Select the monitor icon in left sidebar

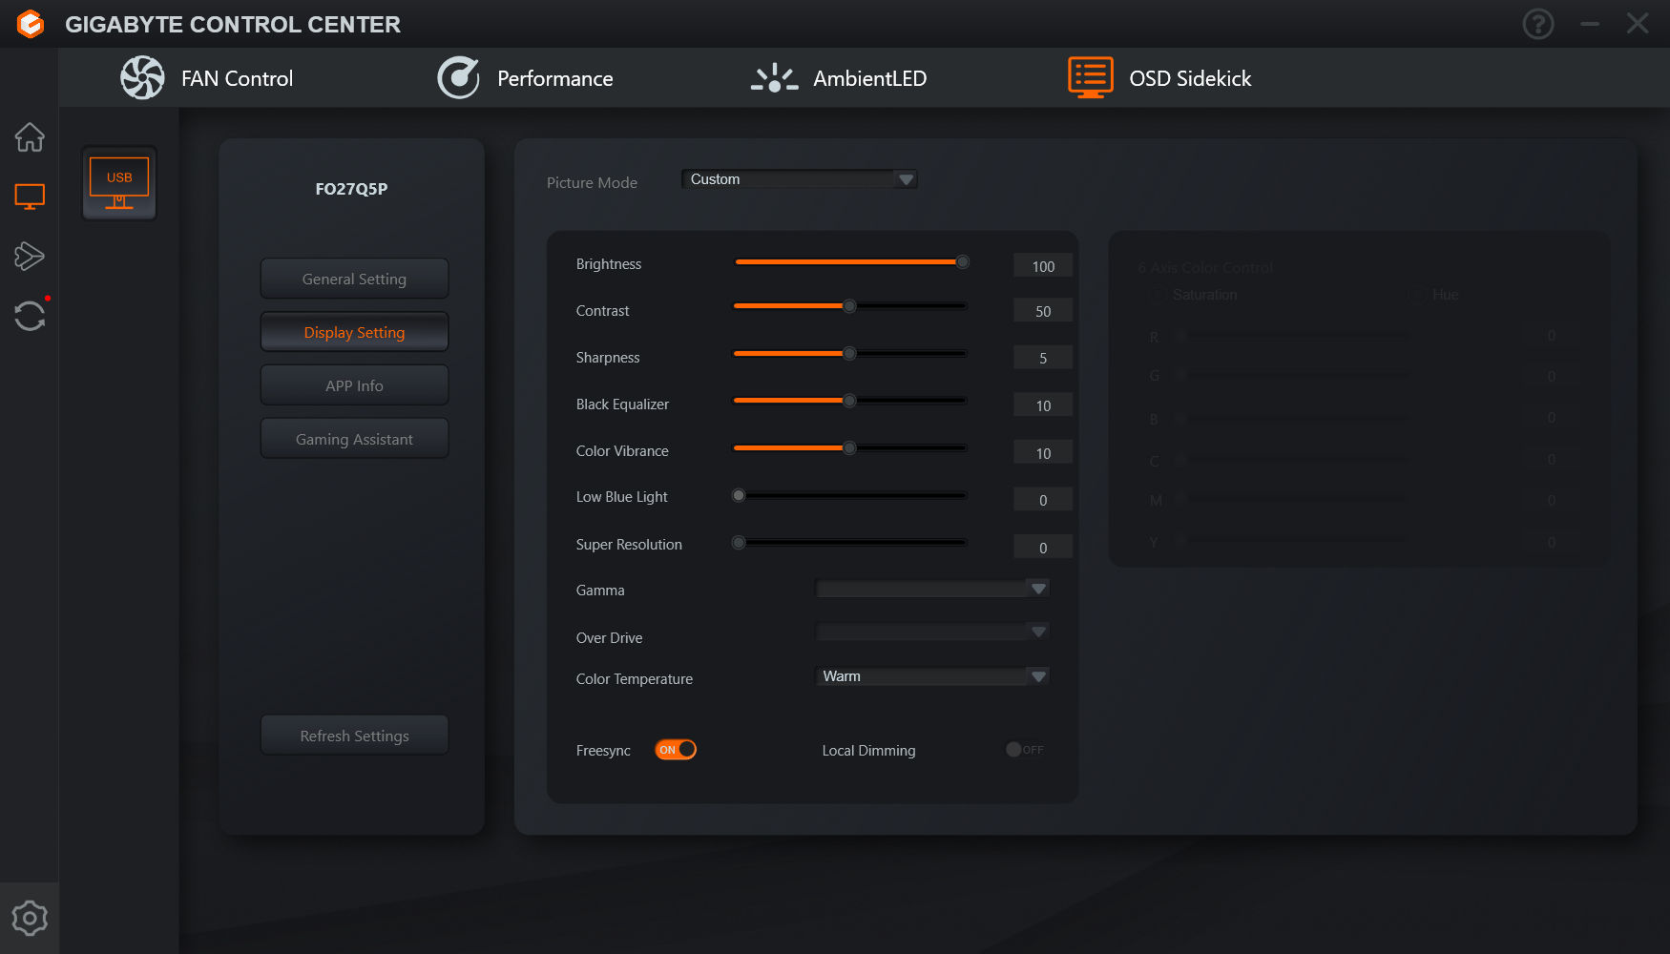[30, 197]
